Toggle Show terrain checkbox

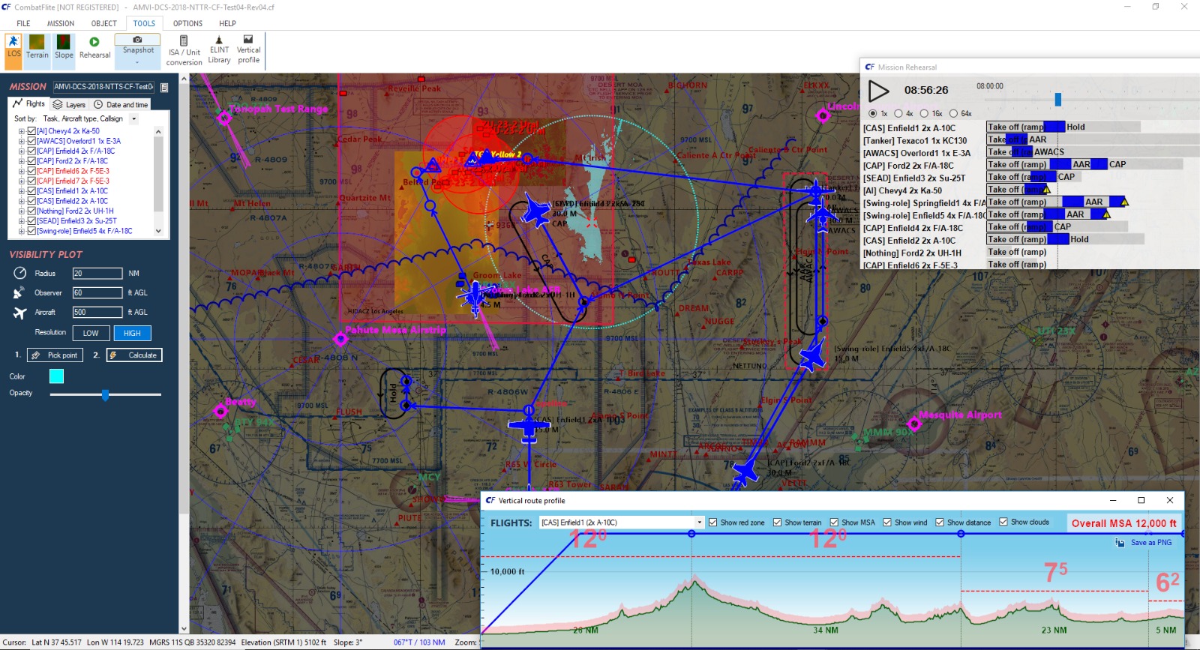tap(777, 523)
